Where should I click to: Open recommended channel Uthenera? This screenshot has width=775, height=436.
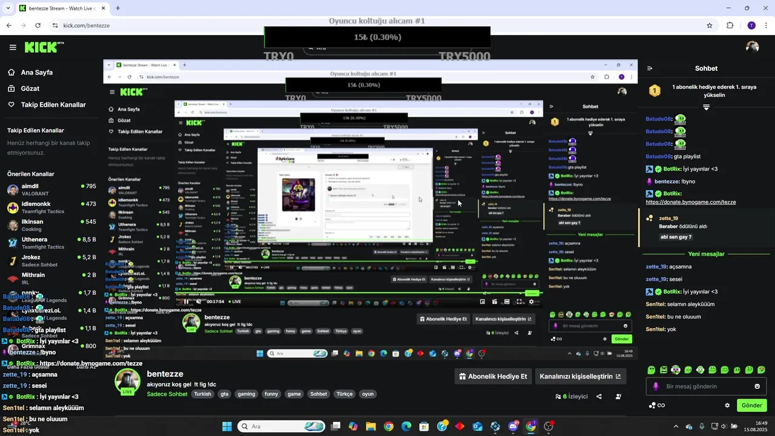coord(51,243)
